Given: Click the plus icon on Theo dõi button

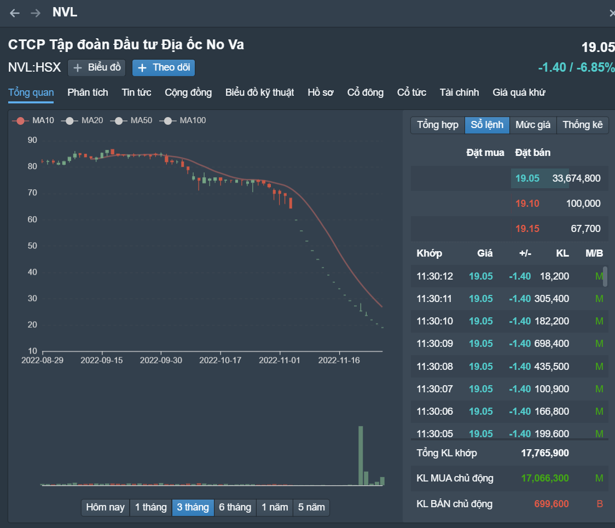Looking at the screenshot, I should click(x=142, y=68).
